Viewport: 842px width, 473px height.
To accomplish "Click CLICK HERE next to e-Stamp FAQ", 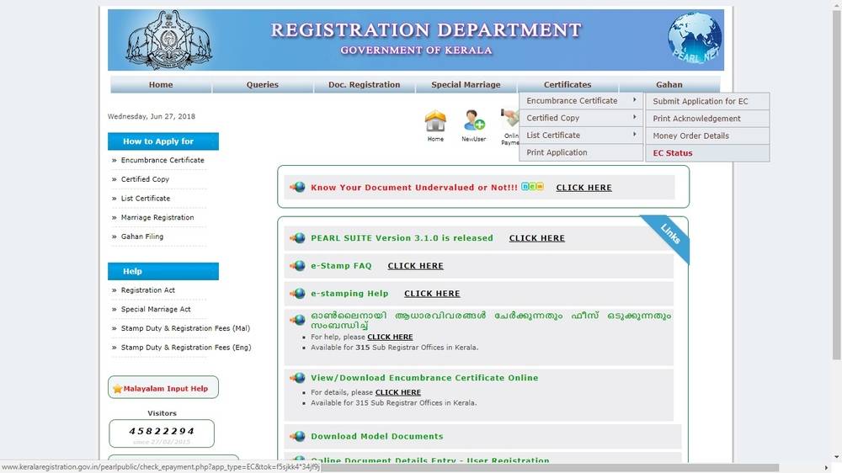I will point(416,266).
